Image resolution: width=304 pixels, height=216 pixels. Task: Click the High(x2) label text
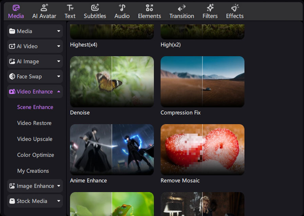[x=171, y=44]
